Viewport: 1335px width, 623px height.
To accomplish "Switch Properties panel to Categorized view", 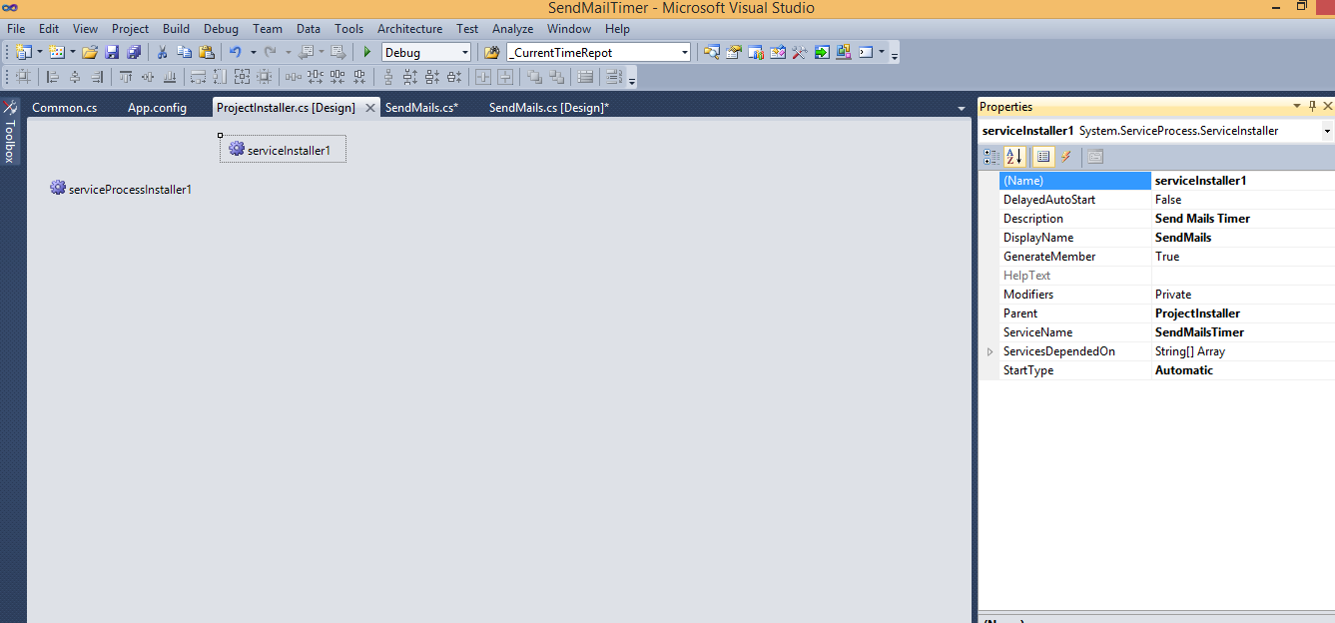I will point(991,157).
